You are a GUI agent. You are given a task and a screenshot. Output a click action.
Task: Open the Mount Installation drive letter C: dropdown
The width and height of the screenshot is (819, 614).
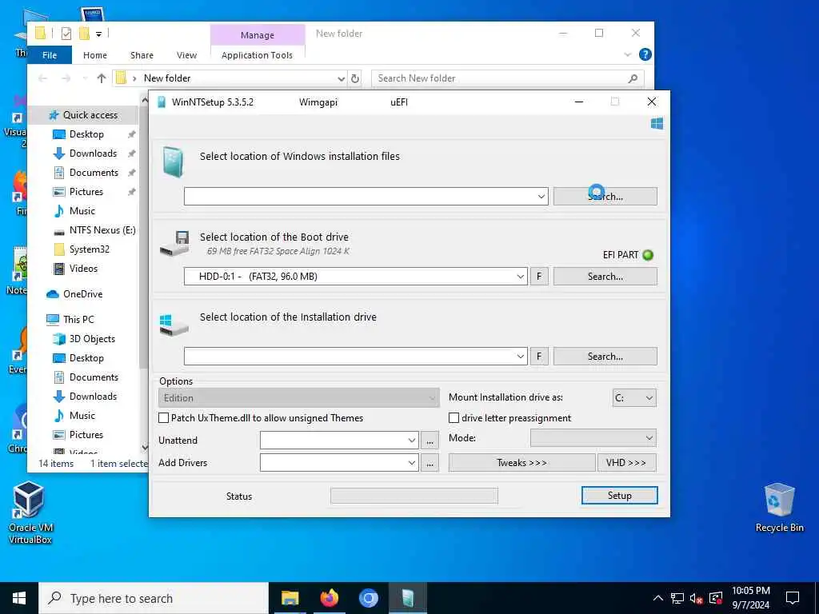634,398
